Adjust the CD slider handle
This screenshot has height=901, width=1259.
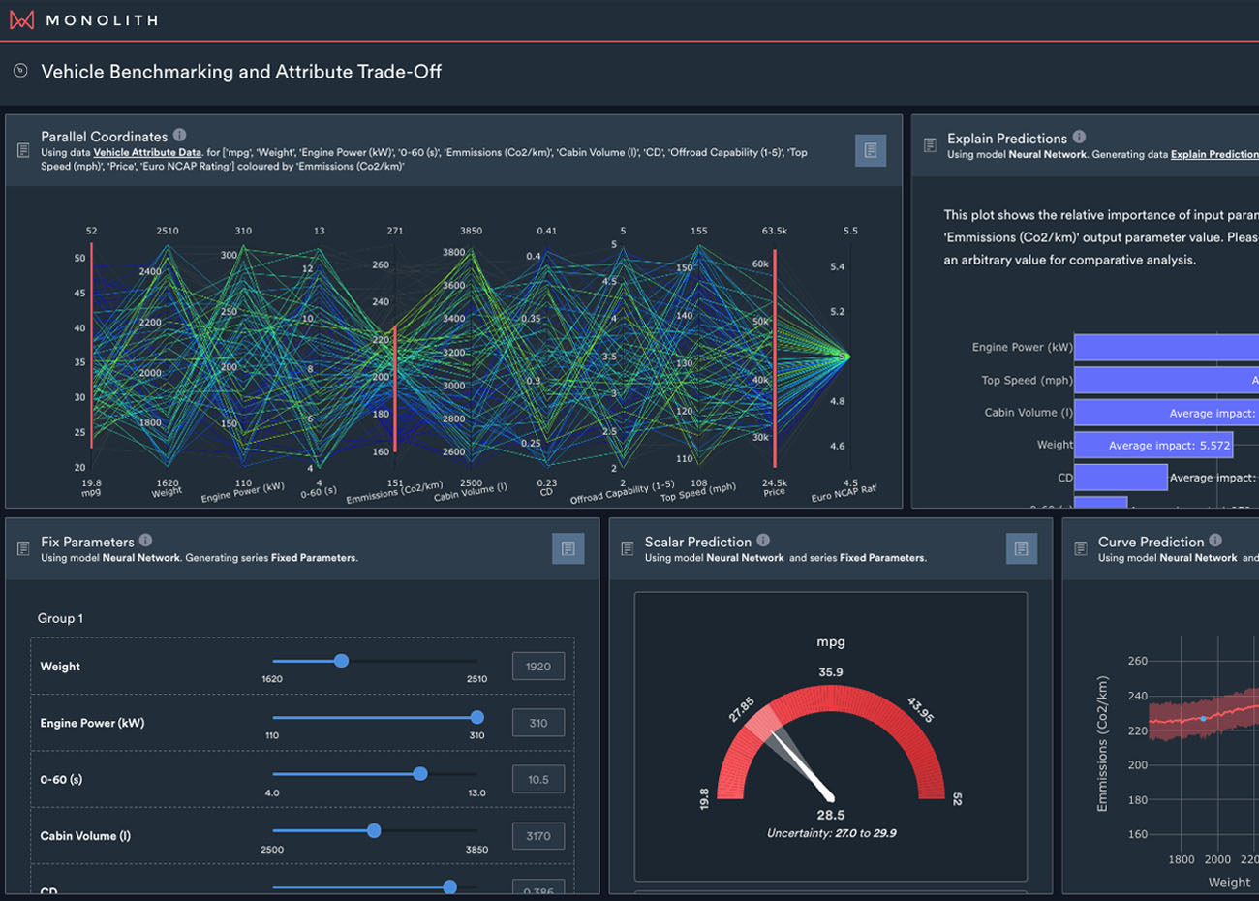(x=449, y=886)
